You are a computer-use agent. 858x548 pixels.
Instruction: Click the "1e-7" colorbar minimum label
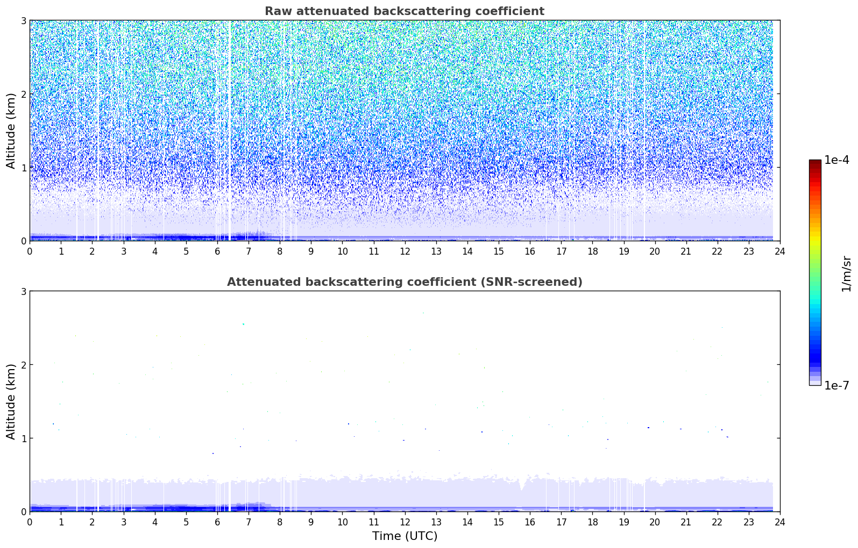(x=836, y=386)
